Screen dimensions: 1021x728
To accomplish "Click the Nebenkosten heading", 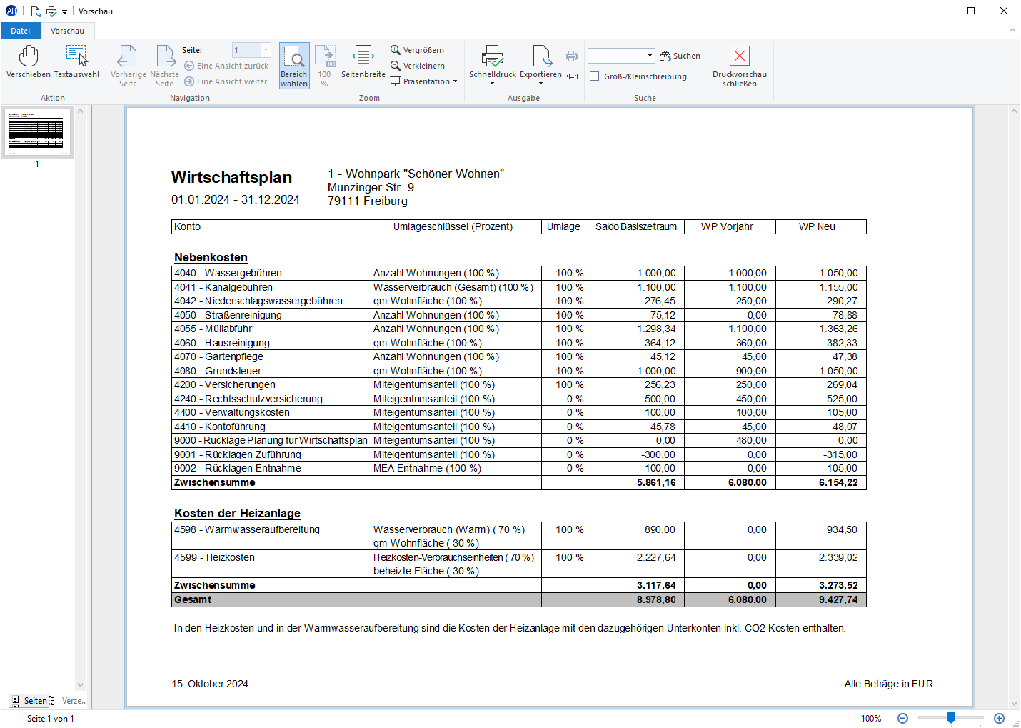I will pos(211,257).
